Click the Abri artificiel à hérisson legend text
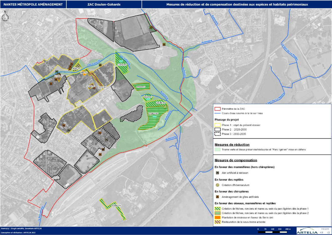Screen dimensions: 332x235 [235, 173]
